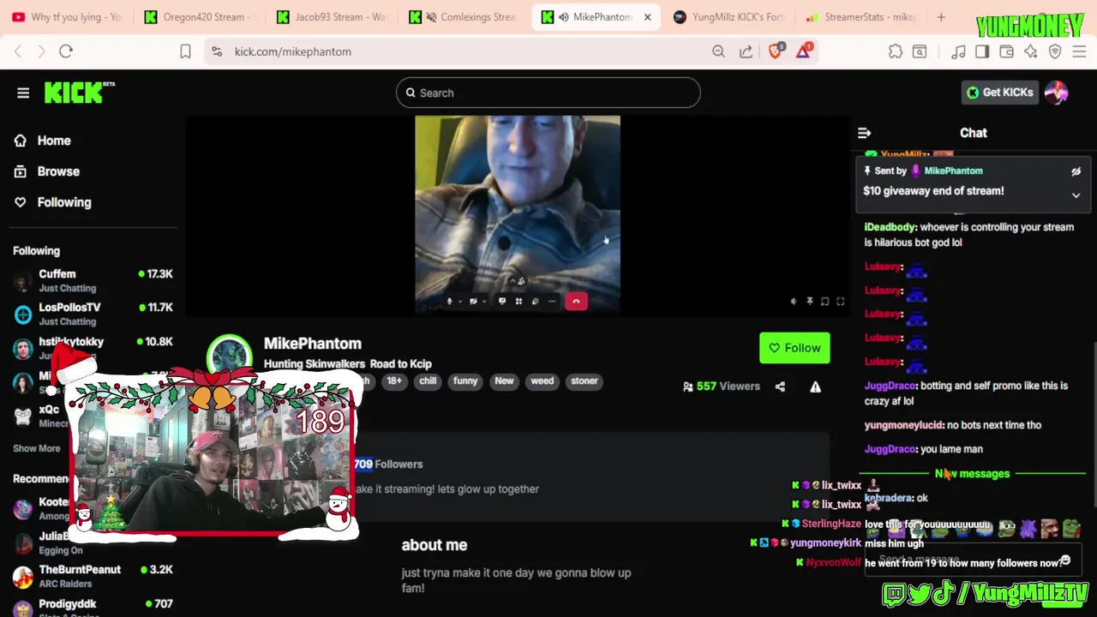Share the stream icon
The width and height of the screenshot is (1097, 617).
coord(780,386)
